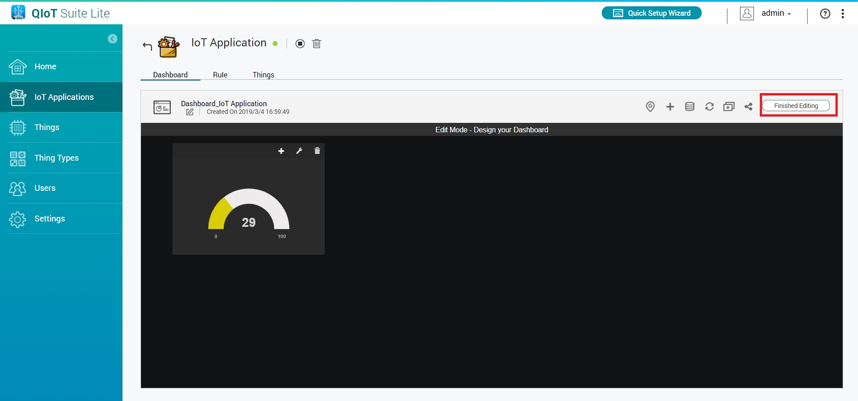Image resolution: width=858 pixels, height=401 pixels.
Task: Delete the IoT Application using trash icon
Action: pyautogui.click(x=317, y=44)
